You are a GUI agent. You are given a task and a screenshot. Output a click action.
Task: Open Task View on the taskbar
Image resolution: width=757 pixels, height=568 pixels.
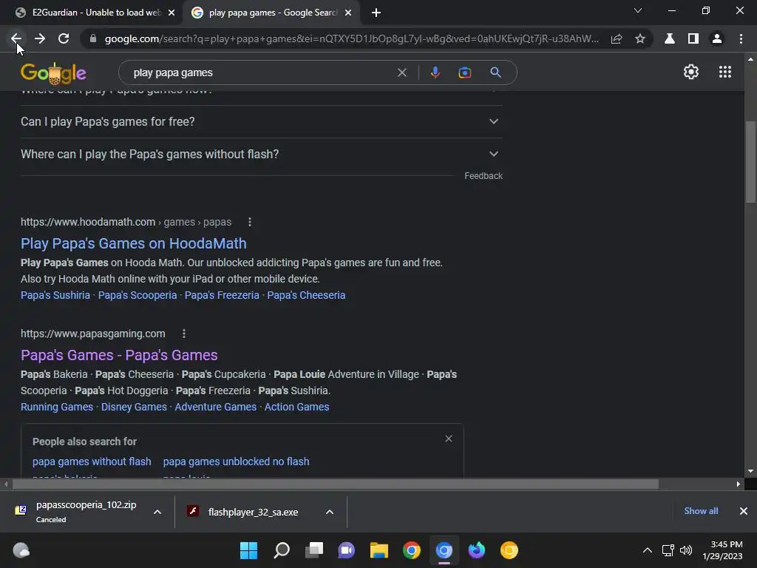click(x=313, y=550)
